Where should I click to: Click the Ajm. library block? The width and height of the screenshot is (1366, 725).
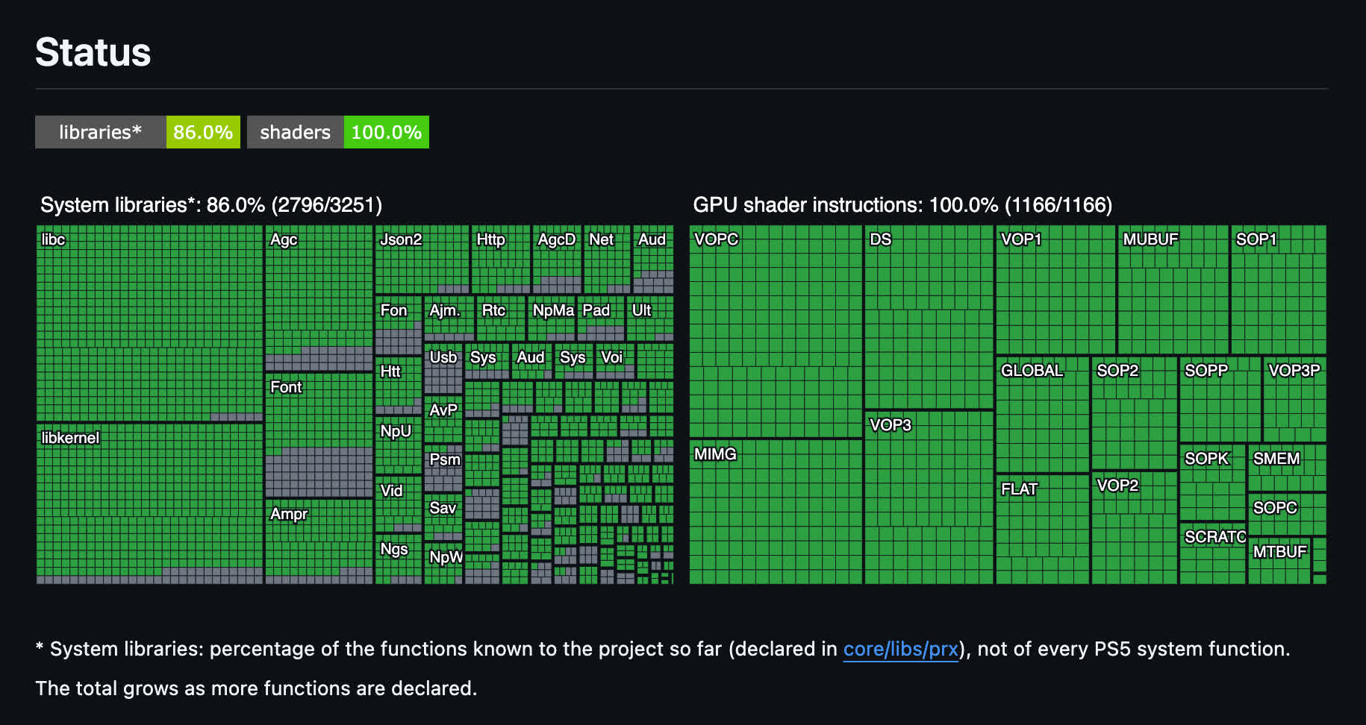[449, 318]
